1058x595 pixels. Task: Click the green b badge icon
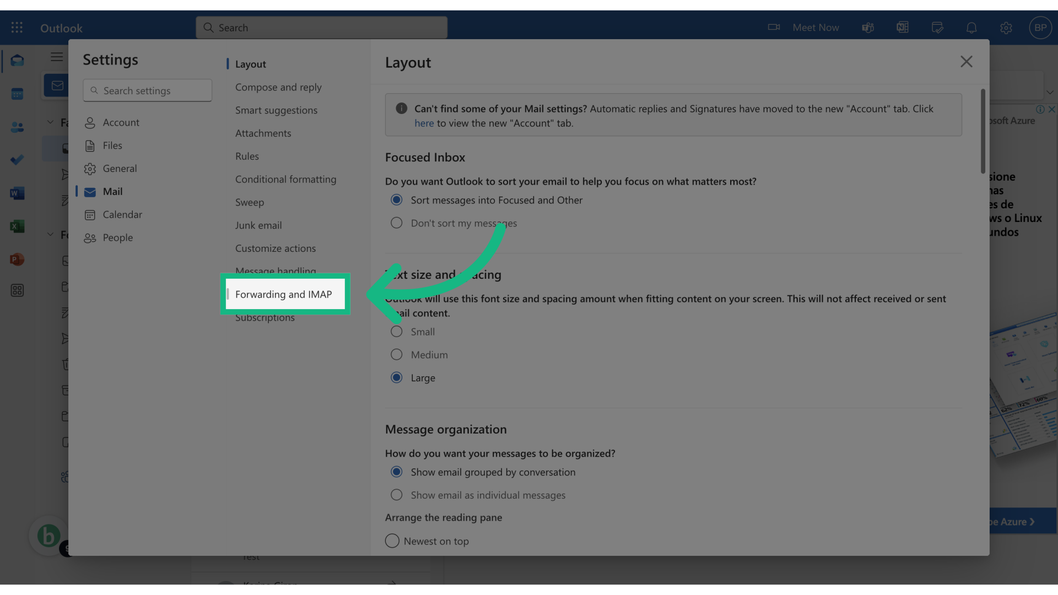pyautogui.click(x=48, y=535)
